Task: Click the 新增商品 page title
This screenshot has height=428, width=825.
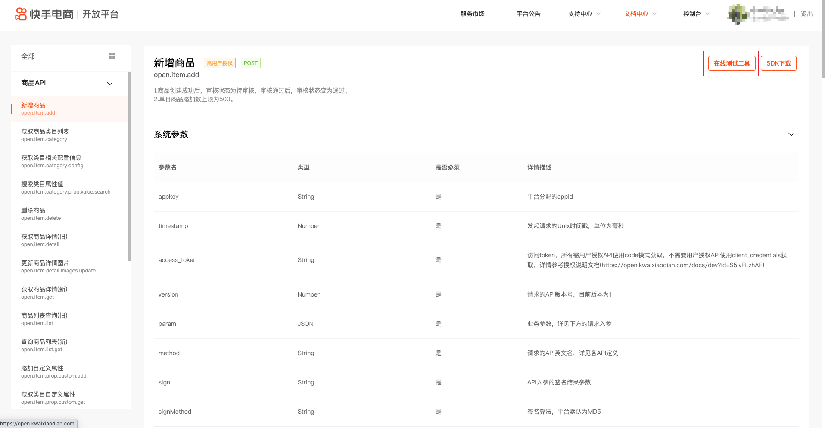Action: (174, 63)
